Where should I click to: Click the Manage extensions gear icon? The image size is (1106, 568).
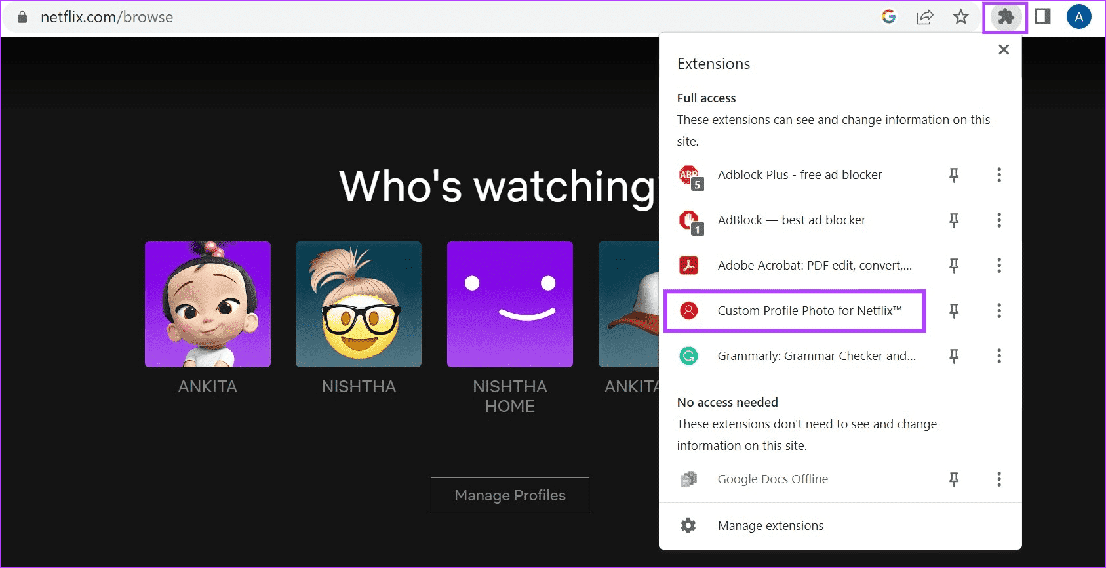tap(688, 525)
